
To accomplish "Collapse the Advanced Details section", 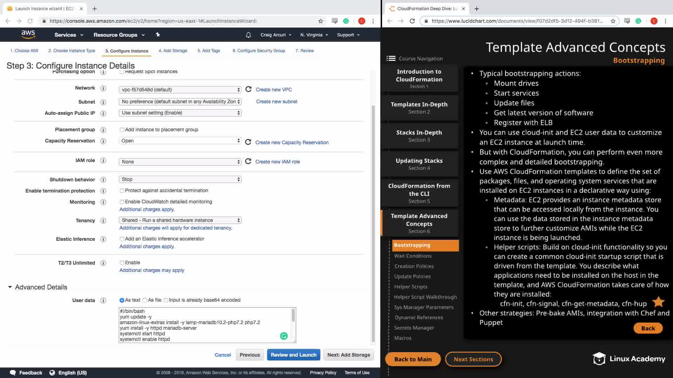I will click(10, 287).
